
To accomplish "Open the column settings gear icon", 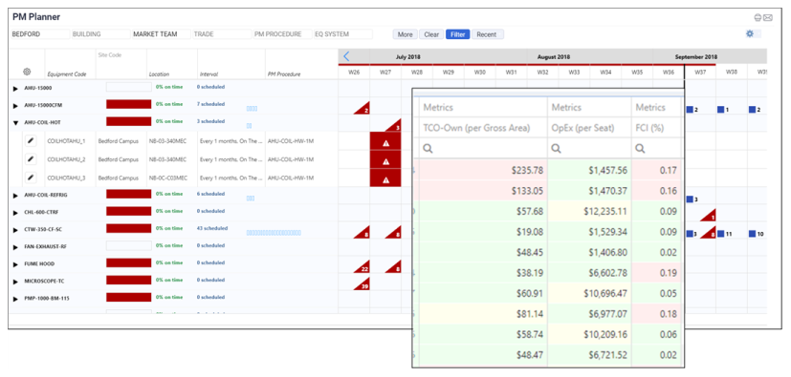I will tap(27, 72).
